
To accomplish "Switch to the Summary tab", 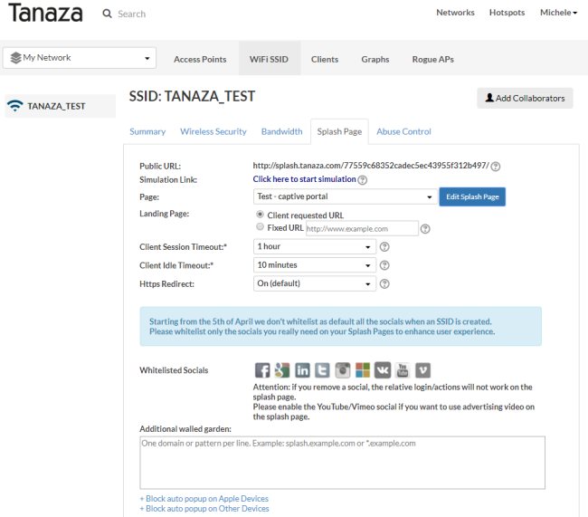I will click(x=147, y=131).
